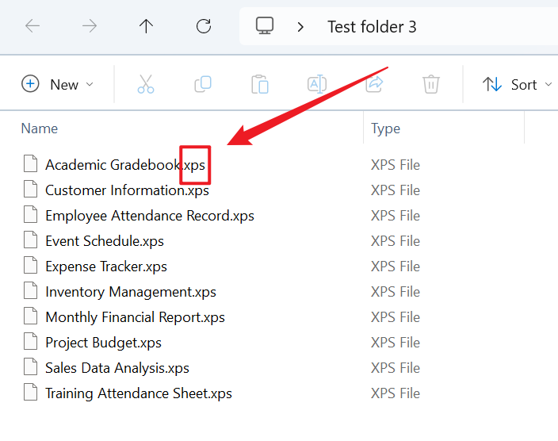Select the Monthly Financial Report.xps file icon
The image size is (558, 441).
click(31, 317)
